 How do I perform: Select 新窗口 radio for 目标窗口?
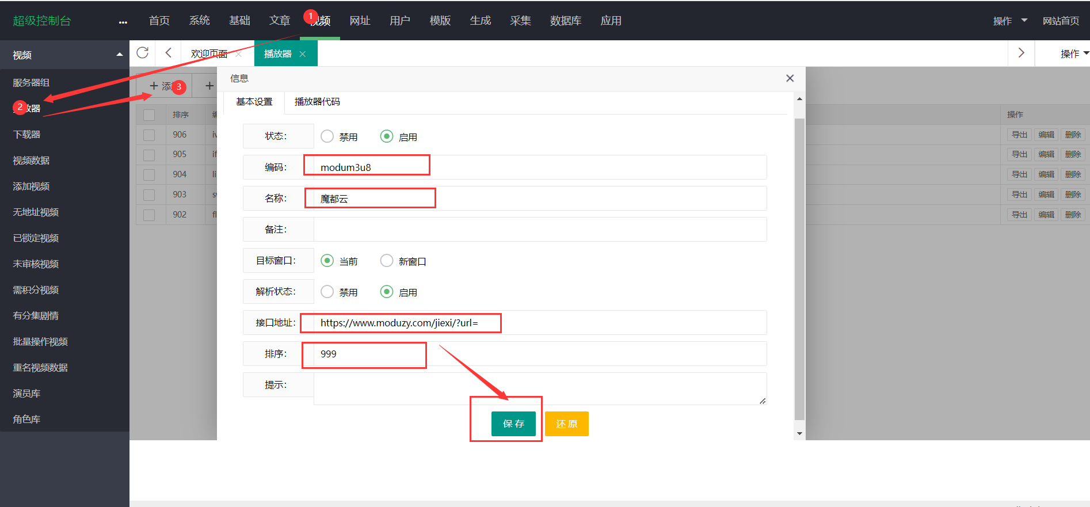click(x=387, y=261)
